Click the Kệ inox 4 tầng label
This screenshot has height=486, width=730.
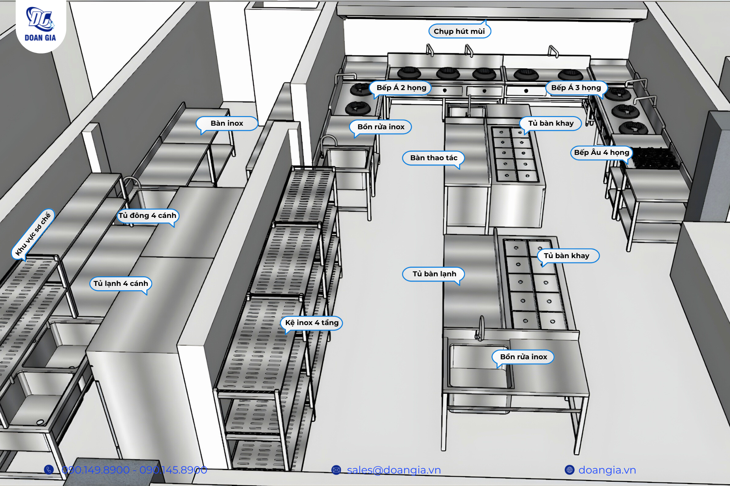click(x=312, y=323)
